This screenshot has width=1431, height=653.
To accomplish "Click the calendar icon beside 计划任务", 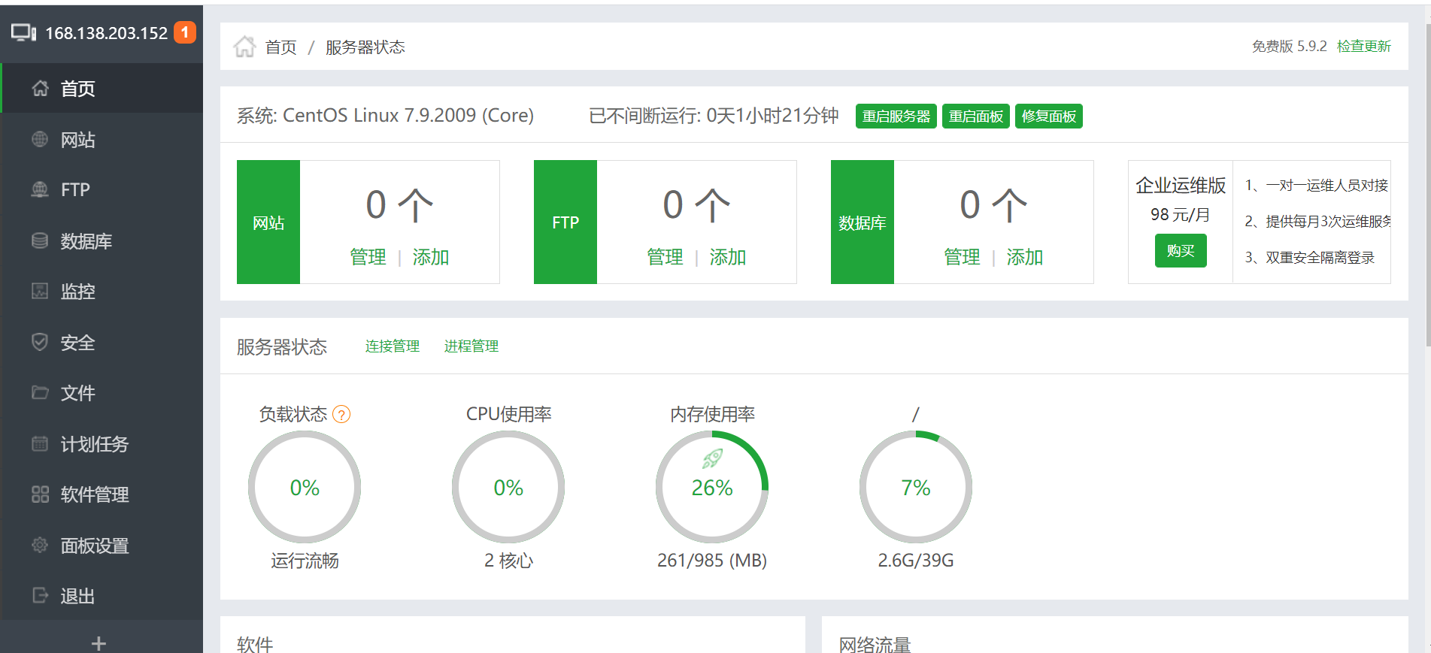I will click(40, 443).
